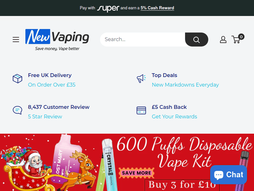The width and height of the screenshot is (254, 191).
Task: Click the 600 Puffs Disposable banner
Action: tap(127, 162)
